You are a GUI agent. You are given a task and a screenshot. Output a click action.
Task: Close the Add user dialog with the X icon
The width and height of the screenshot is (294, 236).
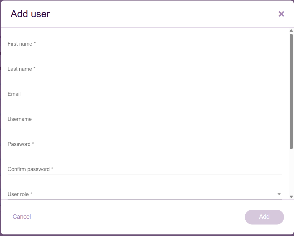(281, 14)
